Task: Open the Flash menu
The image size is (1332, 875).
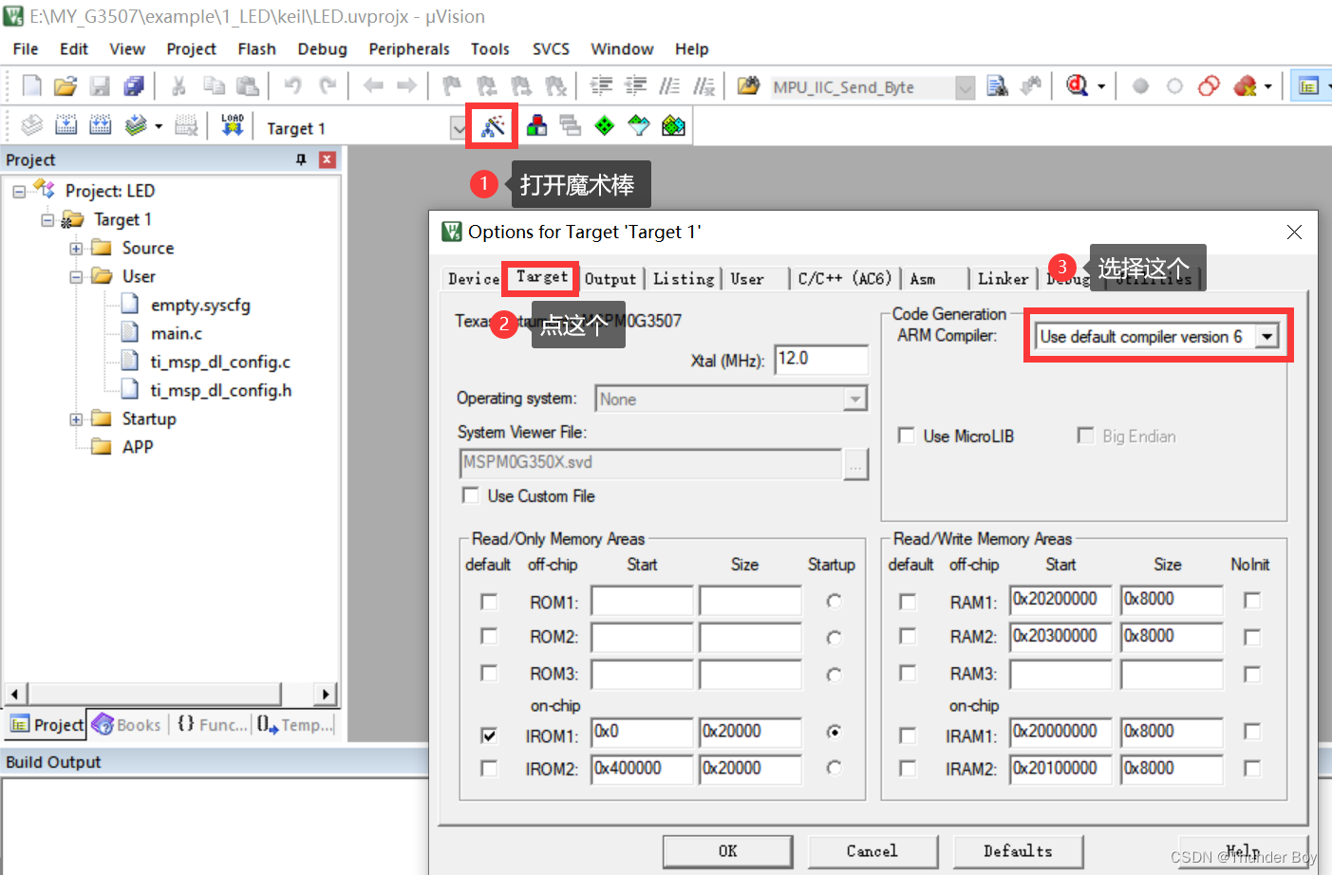Action: click(x=256, y=48)
